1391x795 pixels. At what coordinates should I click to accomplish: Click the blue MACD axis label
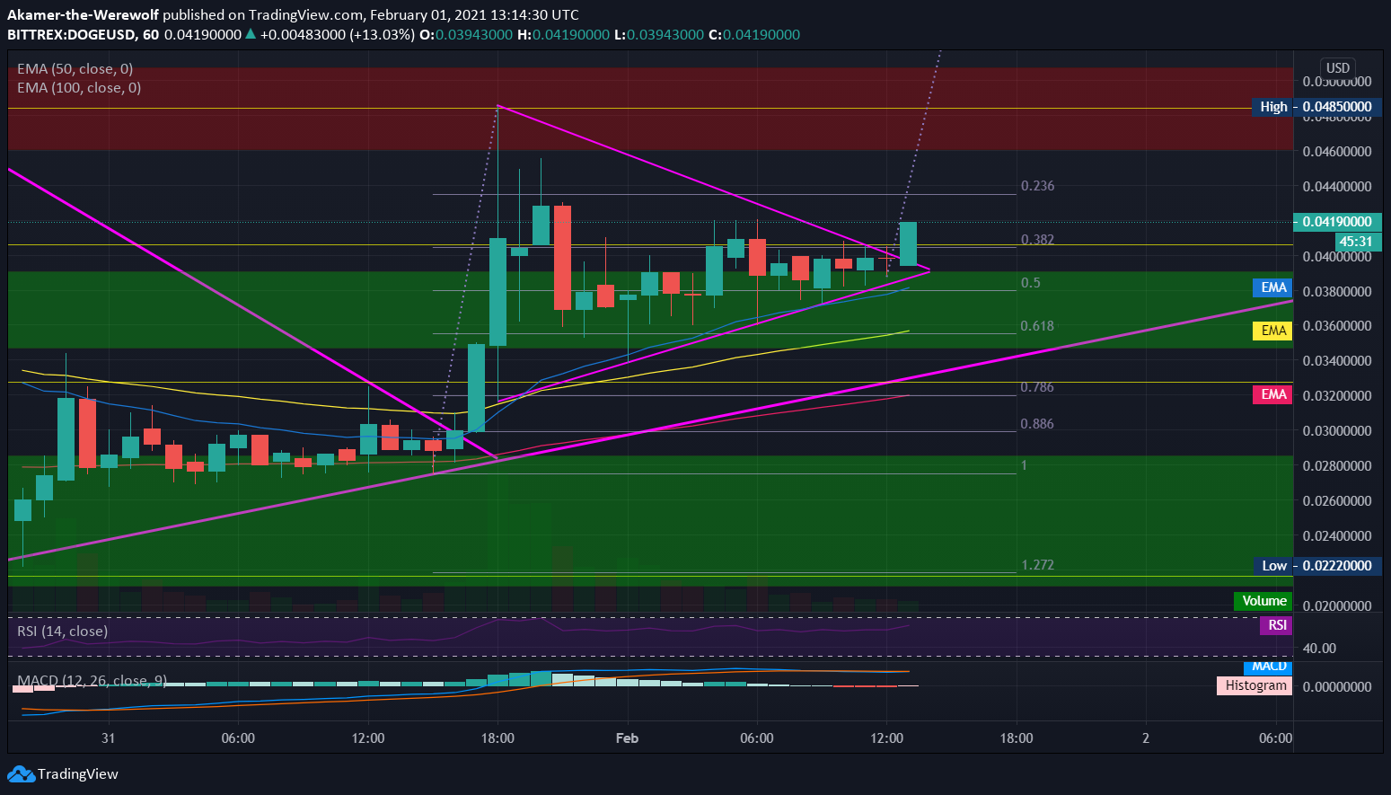coord(1268,667)
